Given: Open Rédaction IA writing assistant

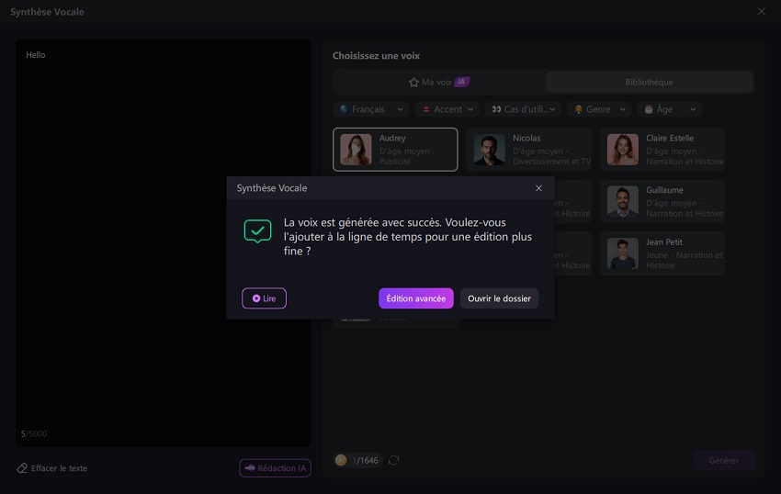Looking at the screenshot, I should tap(275, 468).
